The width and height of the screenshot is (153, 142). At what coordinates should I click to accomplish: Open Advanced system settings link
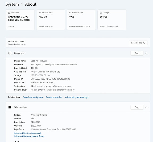point(77,97)
